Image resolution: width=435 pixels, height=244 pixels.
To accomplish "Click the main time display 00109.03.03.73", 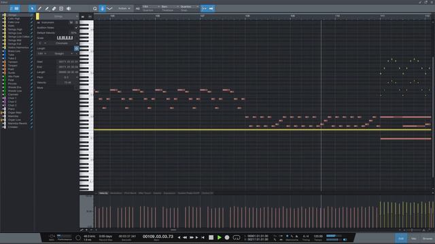I will 158,237.
